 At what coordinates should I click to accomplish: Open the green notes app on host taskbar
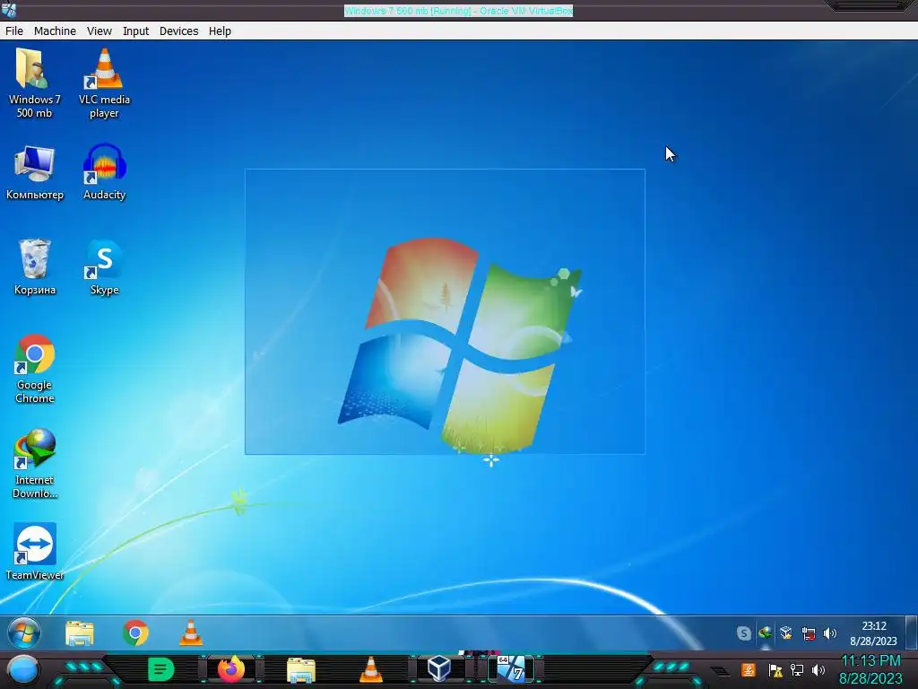point(160,669)
